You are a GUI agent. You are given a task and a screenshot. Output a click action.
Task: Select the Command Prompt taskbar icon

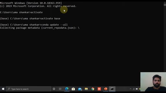[112, 89]
